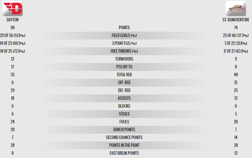Image resolution: width=252 pixels, height=158 pixels.
Task: Click the FAST BREAK POINTS label
Action: (124, 153)
